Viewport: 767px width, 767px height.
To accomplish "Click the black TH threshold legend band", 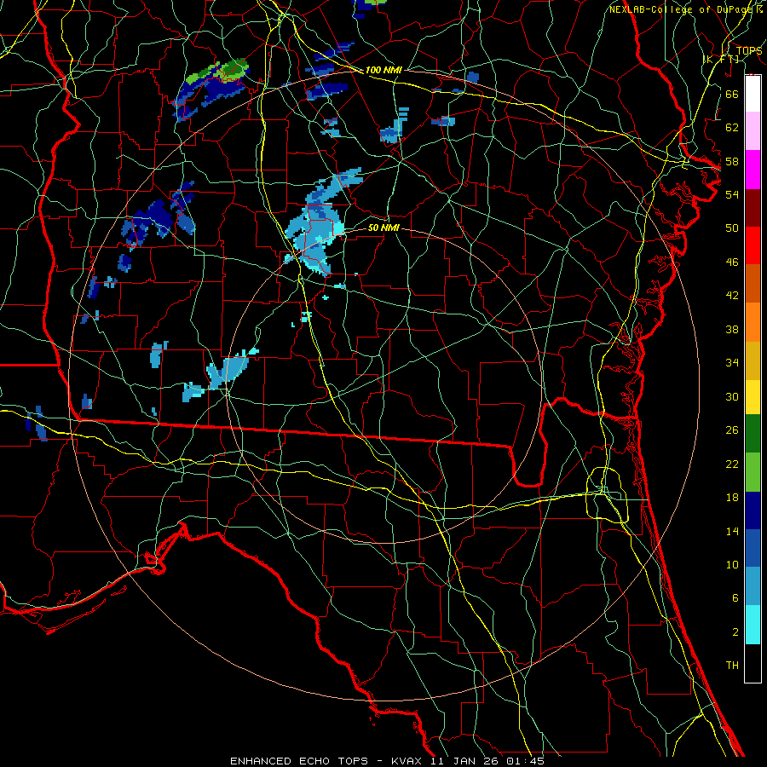I will point(753,663).
